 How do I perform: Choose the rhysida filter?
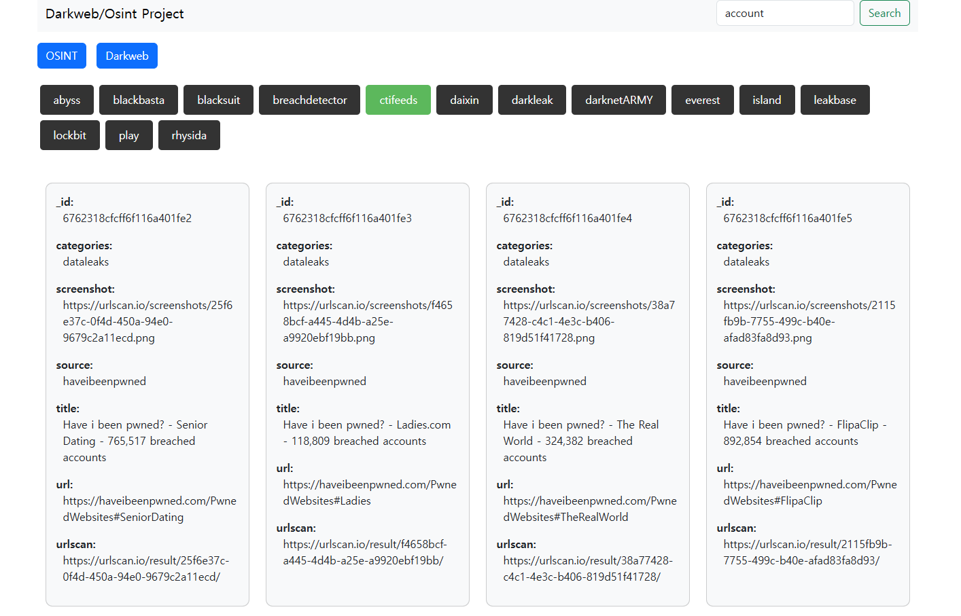(189, 135)
